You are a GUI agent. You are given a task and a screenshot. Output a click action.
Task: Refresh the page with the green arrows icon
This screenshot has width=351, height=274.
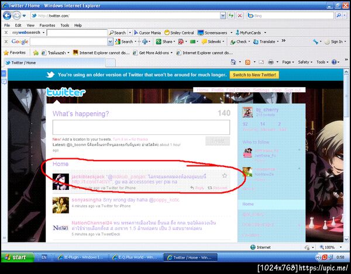[231, 15]
